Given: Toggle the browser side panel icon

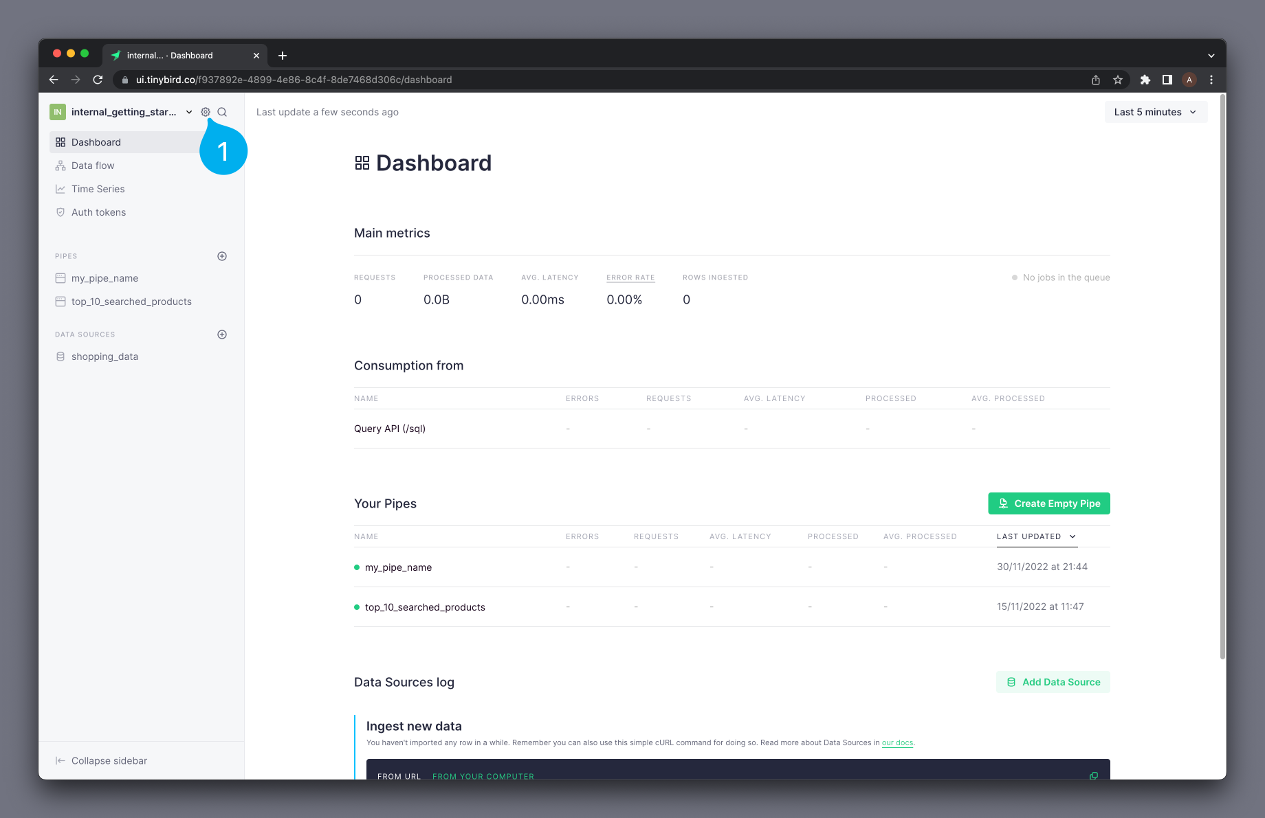Looking at the screenshot, I should click(1167, 80).
